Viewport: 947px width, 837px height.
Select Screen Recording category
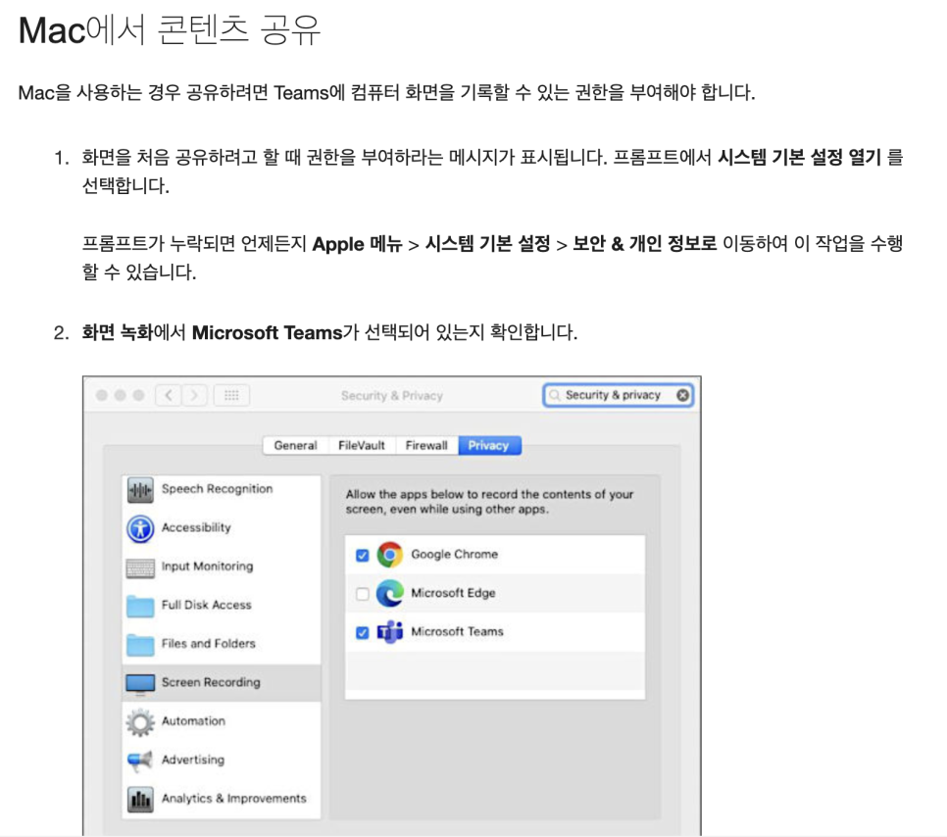(x=221, y=683)
